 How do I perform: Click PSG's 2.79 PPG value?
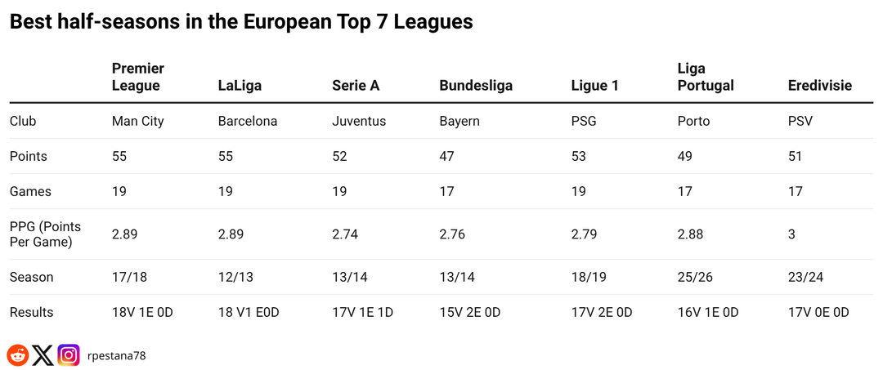[584, 234]
